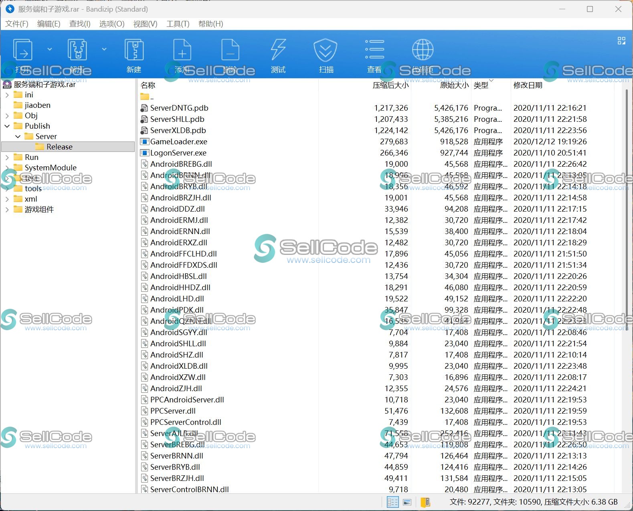Click the 代码页 (Code page) globe icon
Screen dimensions: 633x511
[423, 51]
